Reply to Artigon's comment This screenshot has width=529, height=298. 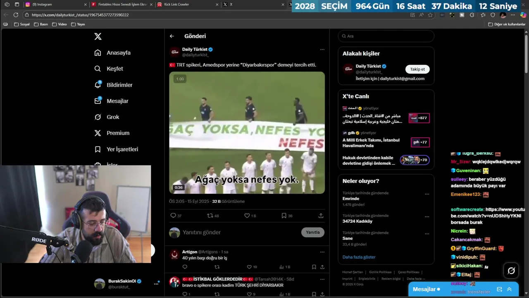click(x=185, y=267)
